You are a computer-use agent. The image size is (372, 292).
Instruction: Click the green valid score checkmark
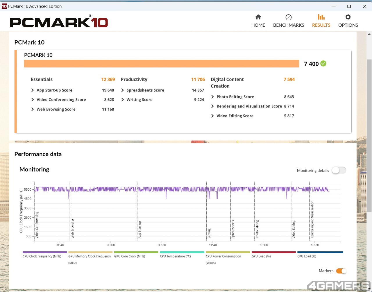[x=323, y=64]
